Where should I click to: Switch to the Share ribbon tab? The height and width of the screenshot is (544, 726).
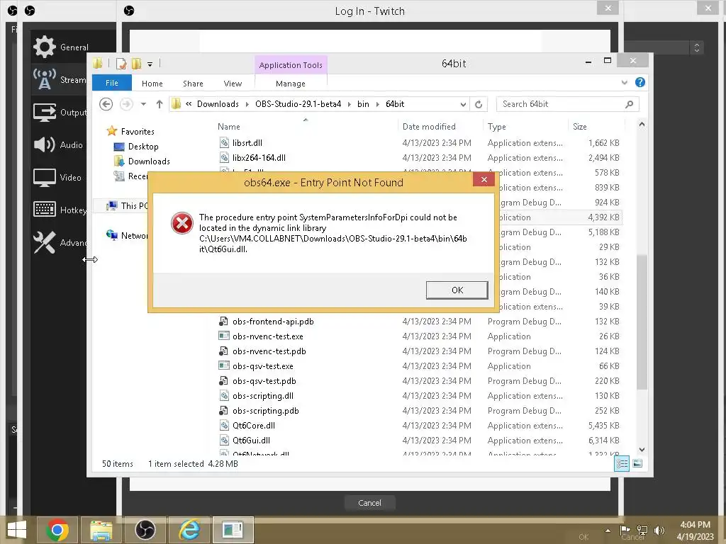tap(193, 84)
